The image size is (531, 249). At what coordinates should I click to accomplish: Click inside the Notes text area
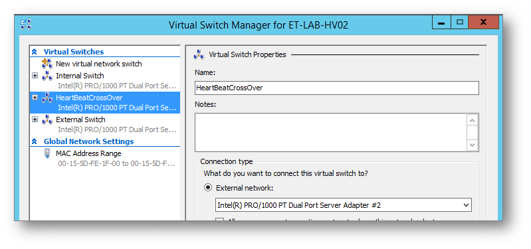(x=330, y=133)
